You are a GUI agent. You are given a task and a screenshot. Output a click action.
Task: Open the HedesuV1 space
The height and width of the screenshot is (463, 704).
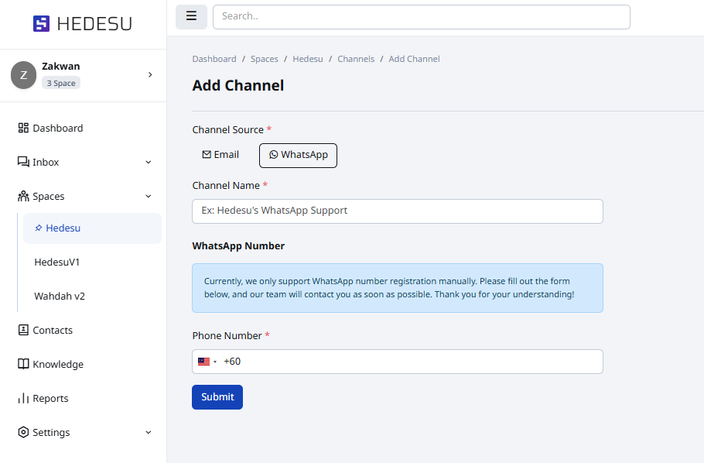pyautogui.click(x=57, y=262)
